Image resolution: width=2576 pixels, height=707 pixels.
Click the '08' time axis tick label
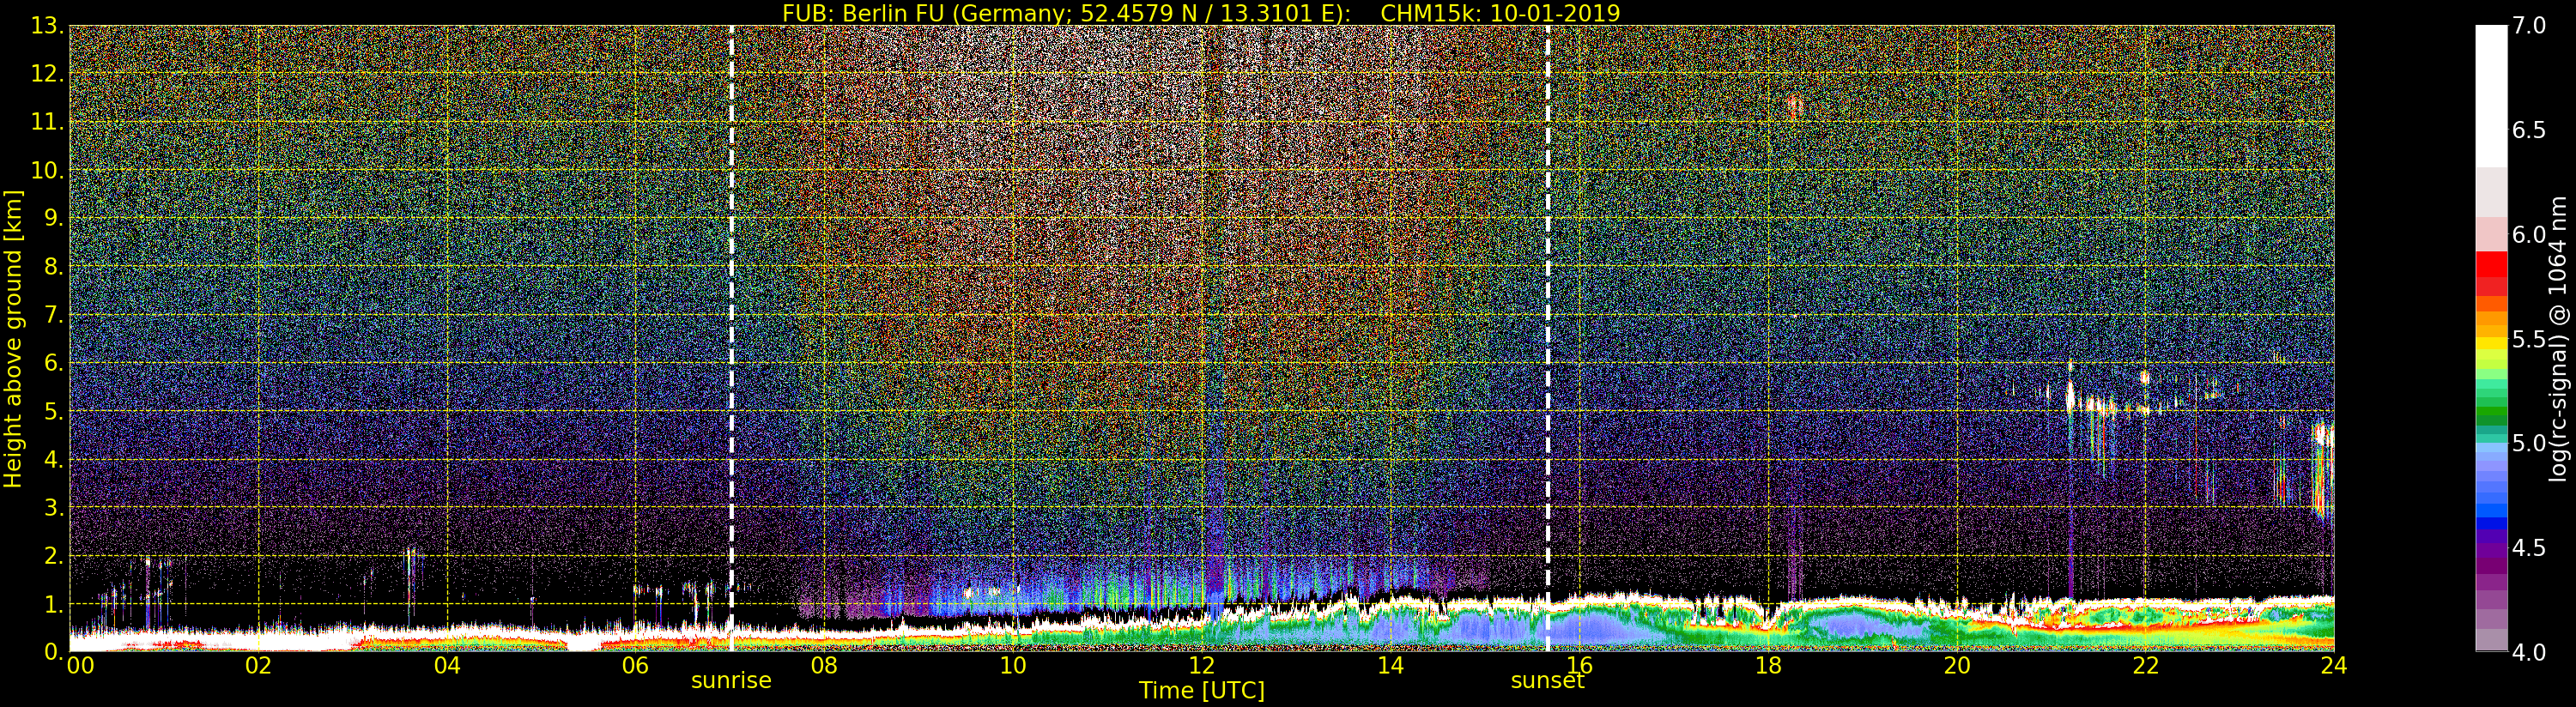coord(824,666)
